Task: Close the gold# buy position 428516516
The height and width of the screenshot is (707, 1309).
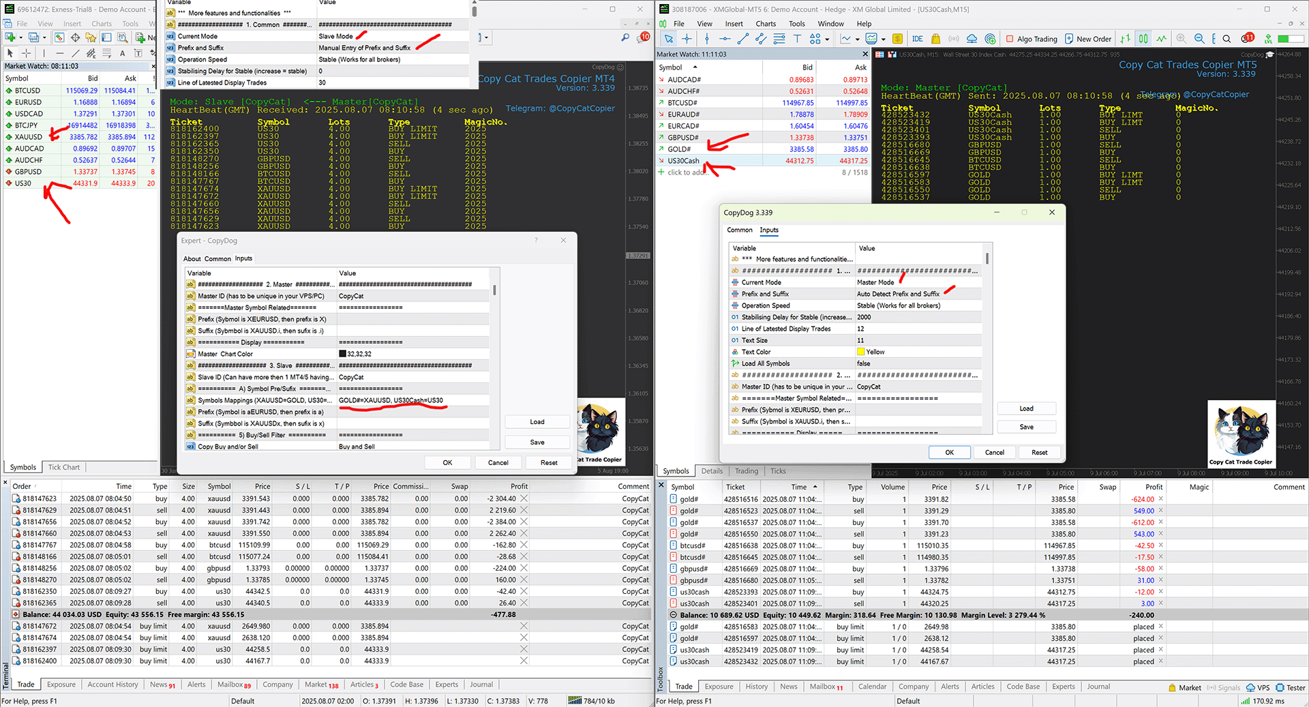Action: point(1160,499)
